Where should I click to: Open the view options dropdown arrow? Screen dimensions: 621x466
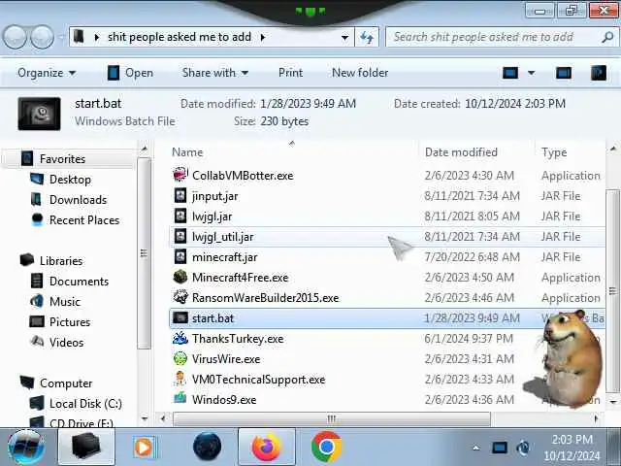click(x=532, y=73)
